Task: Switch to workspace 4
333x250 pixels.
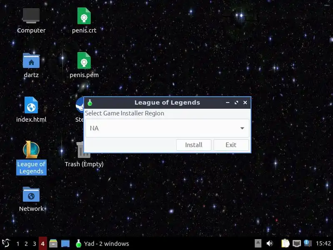Action: coord(43,244)
